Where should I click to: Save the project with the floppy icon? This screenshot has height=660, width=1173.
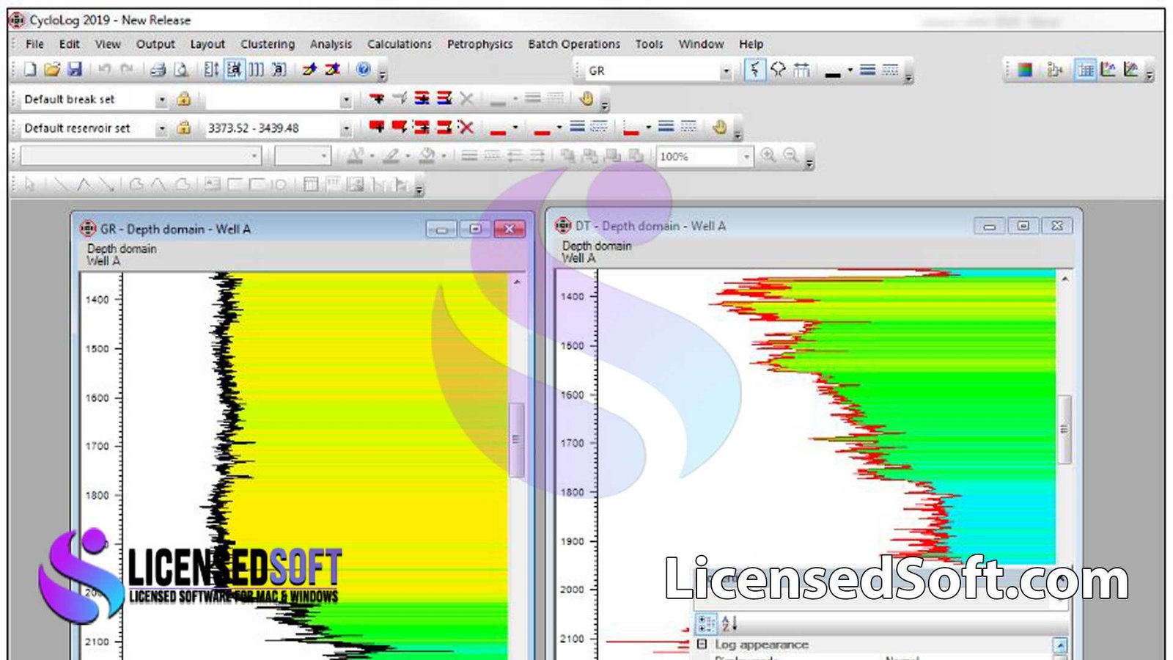(x=74, y=70)
